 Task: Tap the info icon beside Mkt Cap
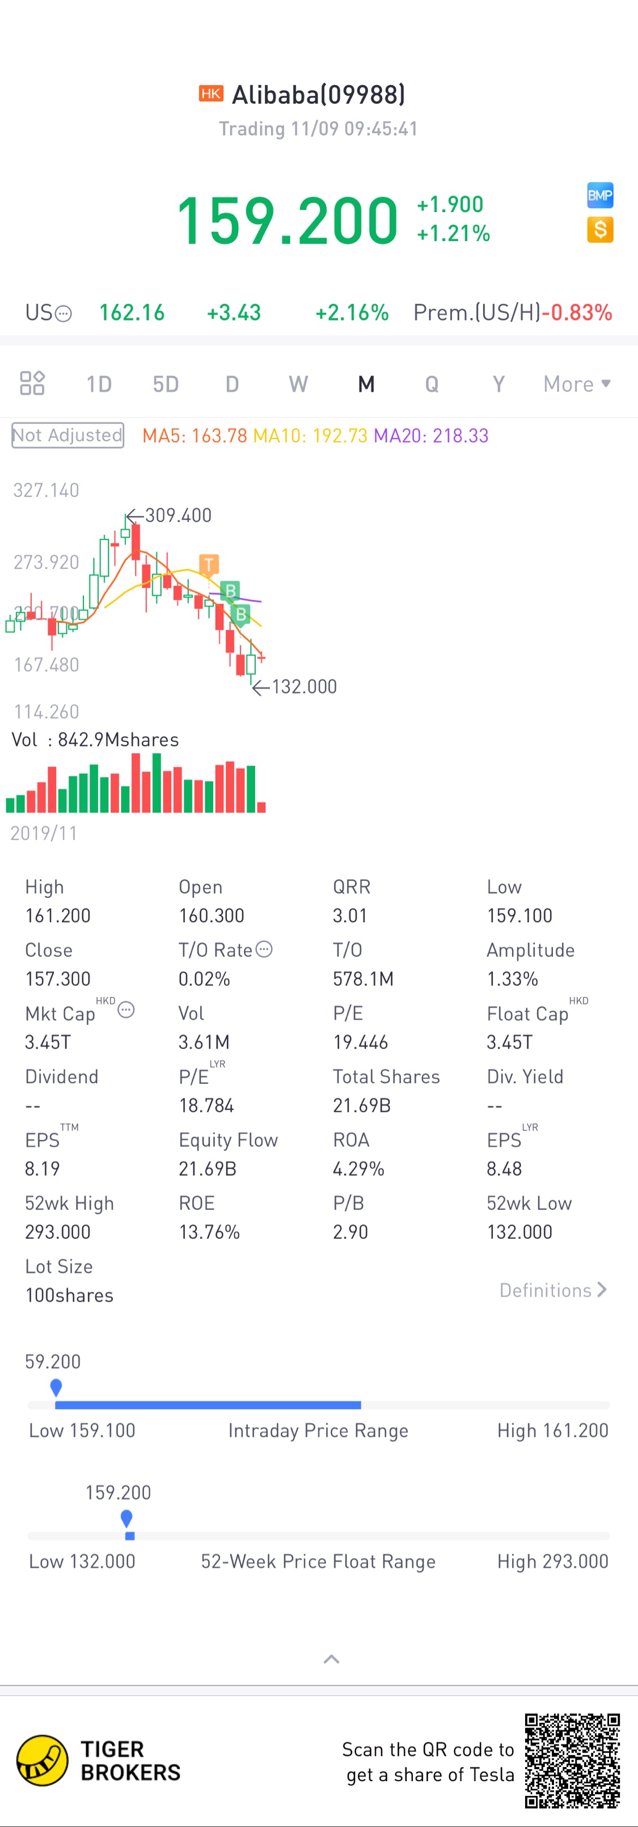click(x=126, y=1009)
